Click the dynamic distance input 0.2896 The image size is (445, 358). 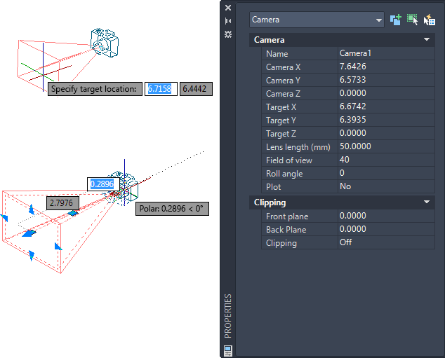pyautogui.click(x=103, y=184)
